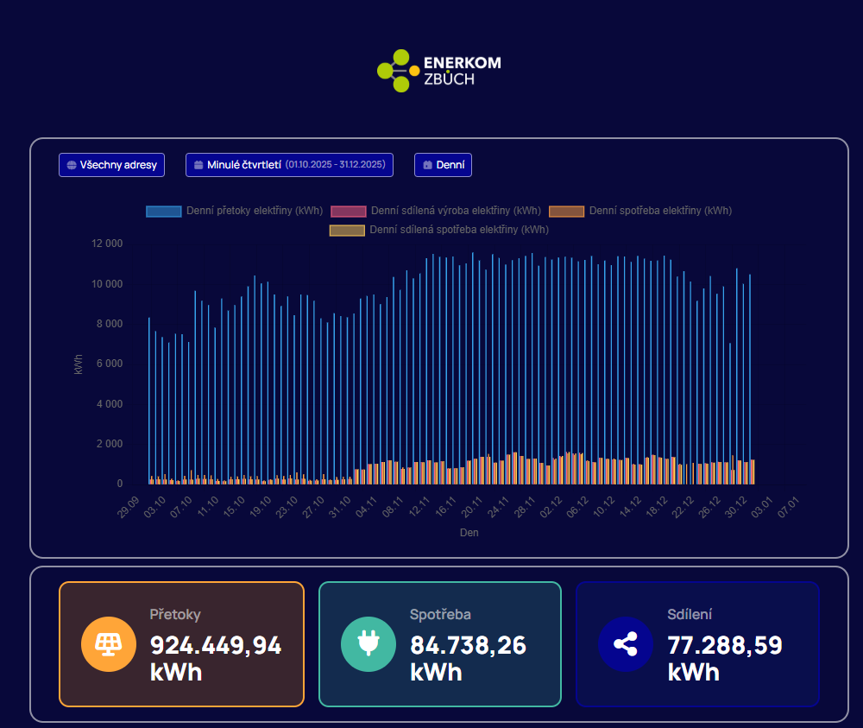The width and height of the screenshot is (863, 728).
Task: Click the blue legend swatch for přetoky
Action: 164,211
